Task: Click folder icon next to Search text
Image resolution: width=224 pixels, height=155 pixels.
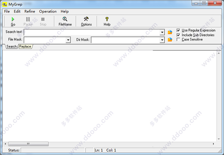Action: [170, 32]
